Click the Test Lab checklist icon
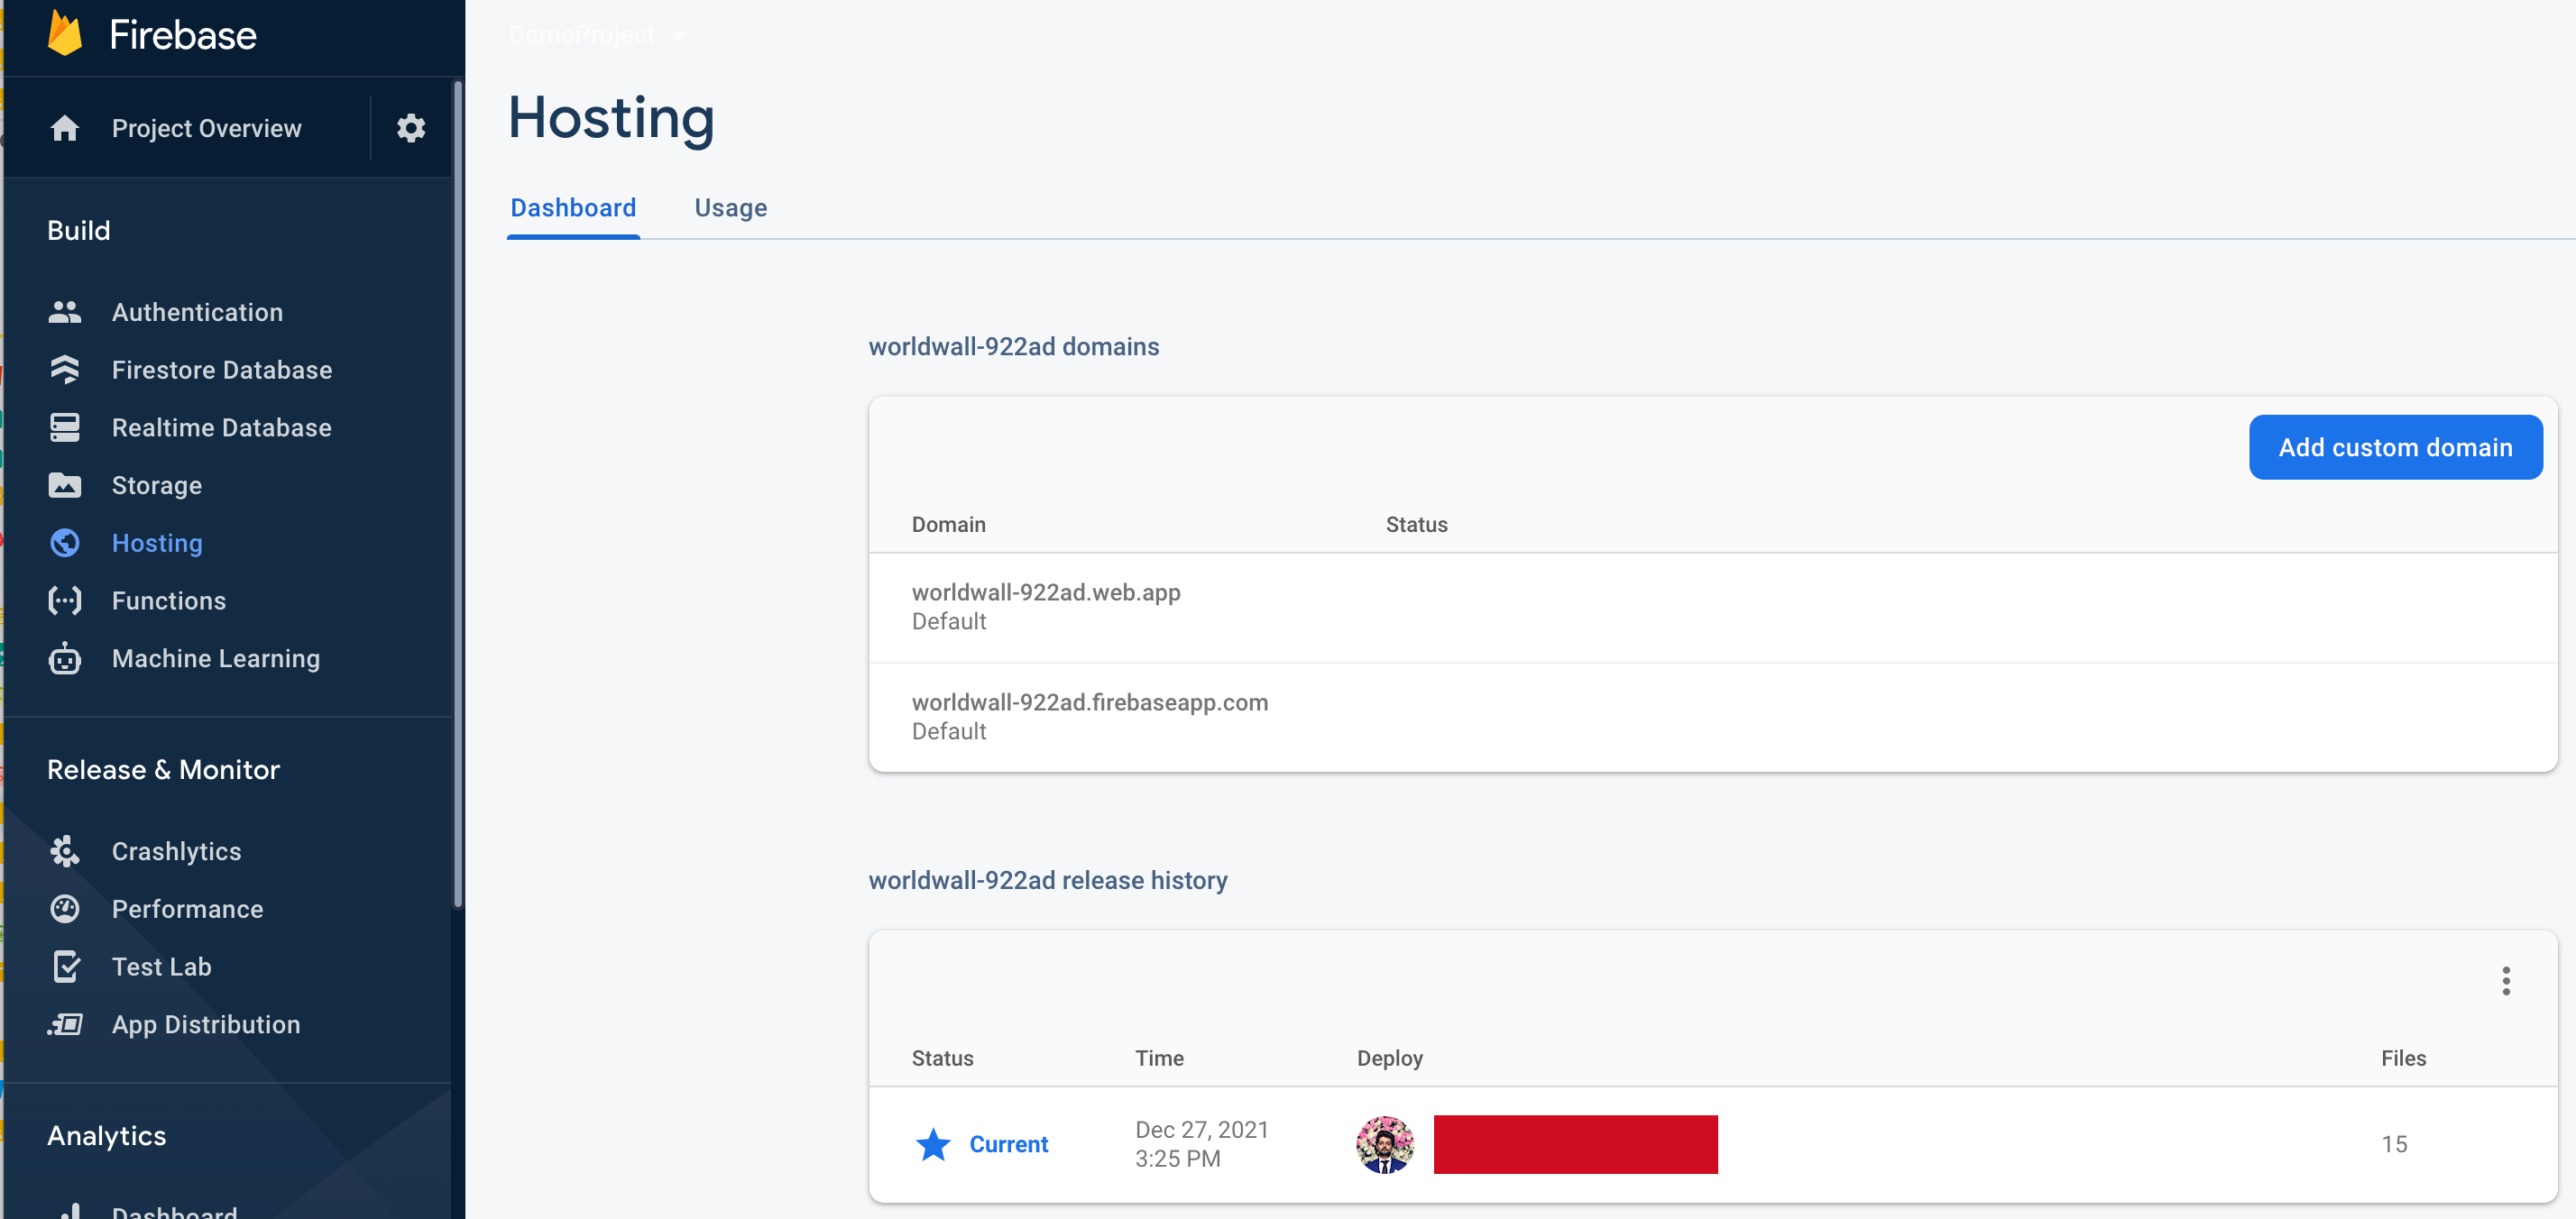This screenshot has width=2576, height=1219. [65, 967]
